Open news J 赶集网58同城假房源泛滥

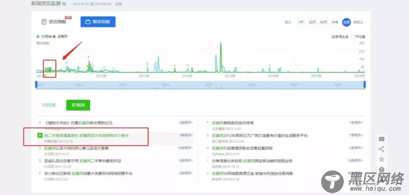[252, 174]
